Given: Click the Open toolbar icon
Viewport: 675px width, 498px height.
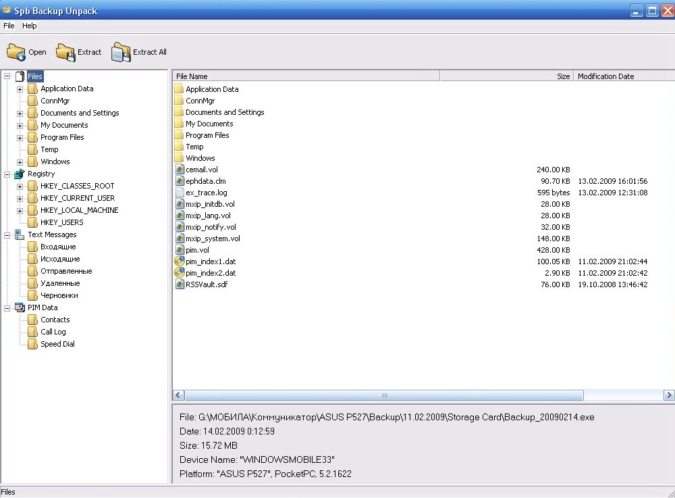Looking at the screenshot, I should 16,52.
